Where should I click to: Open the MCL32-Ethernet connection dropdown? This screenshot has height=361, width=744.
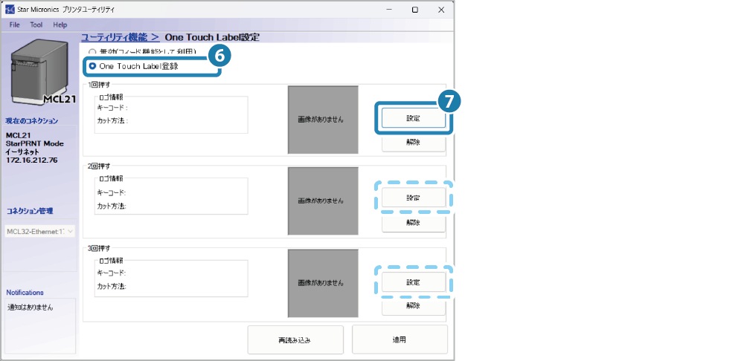(x=40, y=232)
